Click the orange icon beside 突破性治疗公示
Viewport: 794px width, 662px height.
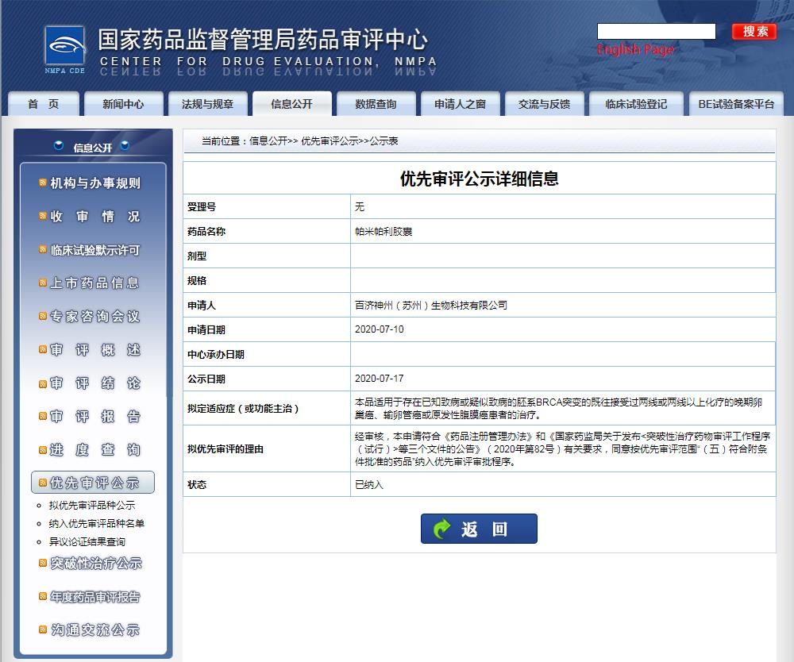(43, 563)
